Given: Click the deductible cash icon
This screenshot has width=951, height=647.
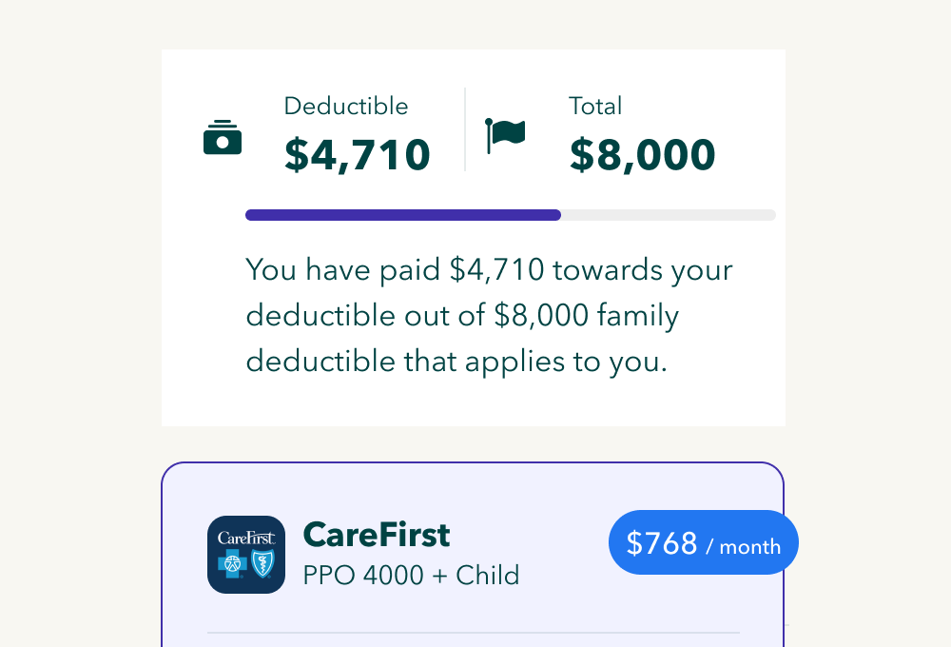Looking at the screenshot, I should [x=223, y=138].
